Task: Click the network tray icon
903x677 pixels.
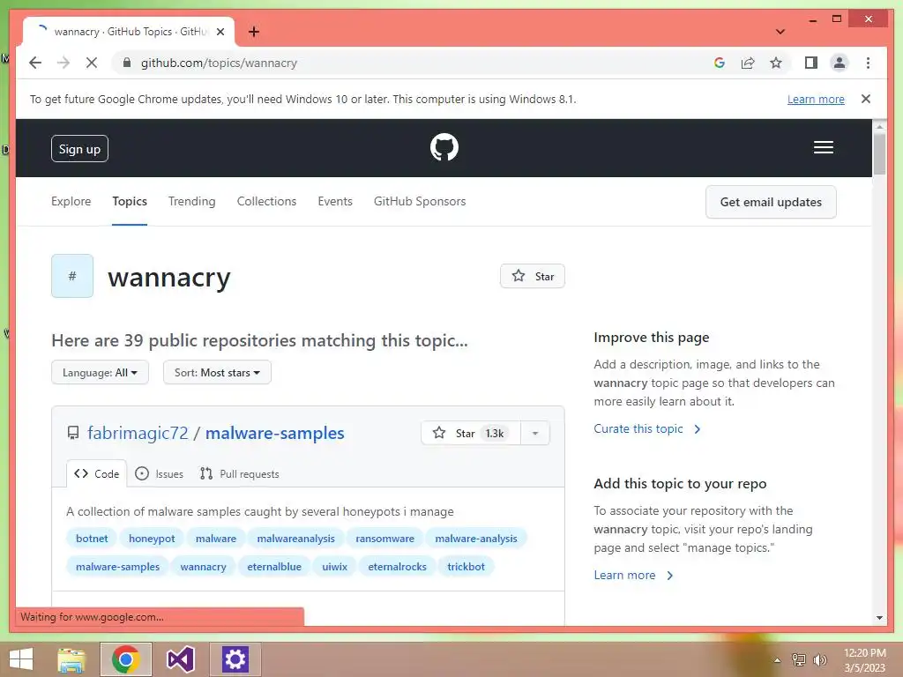Action: [799, 660]
